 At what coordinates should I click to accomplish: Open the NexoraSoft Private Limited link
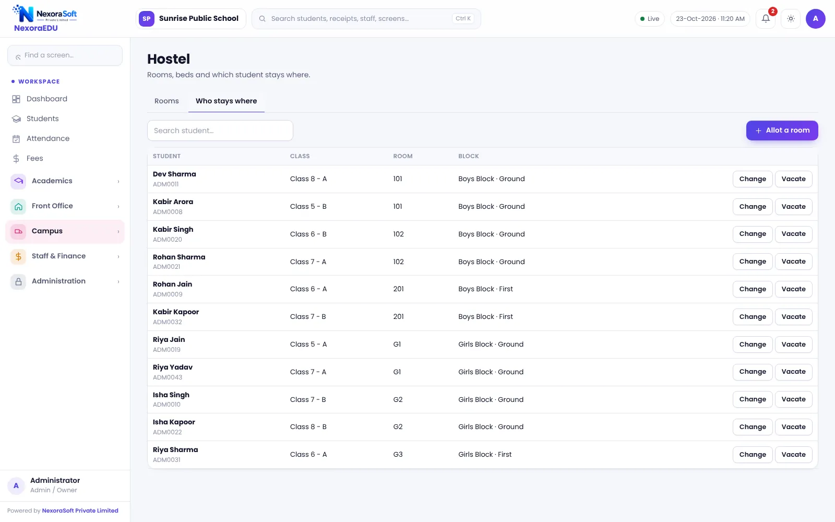(x=80, y=511)
